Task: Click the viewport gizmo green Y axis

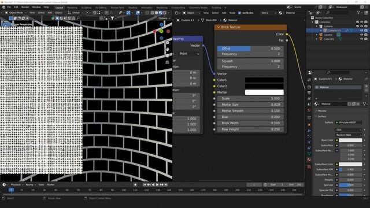Action: point(161,31)
